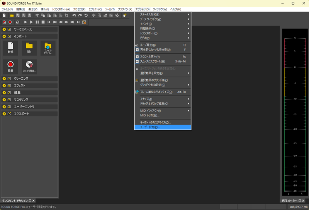This screenshot has height=210, width=309.
Task: Click the Rewind double-arrow transport button
Action: 61,22
